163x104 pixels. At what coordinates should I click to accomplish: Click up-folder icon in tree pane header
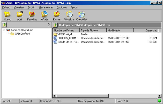coord(4,25)
